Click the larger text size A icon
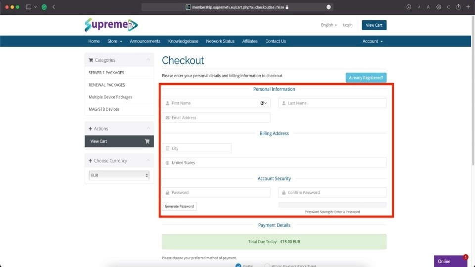This screenshot has width=475, height=267. click(x=428, y=7)
